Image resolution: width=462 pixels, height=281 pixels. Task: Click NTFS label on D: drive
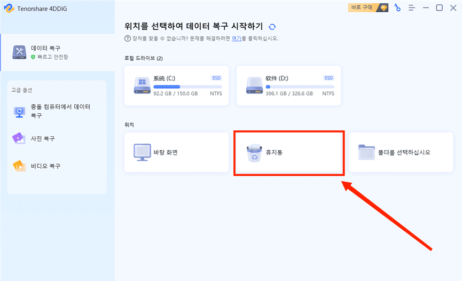(328, 93)
